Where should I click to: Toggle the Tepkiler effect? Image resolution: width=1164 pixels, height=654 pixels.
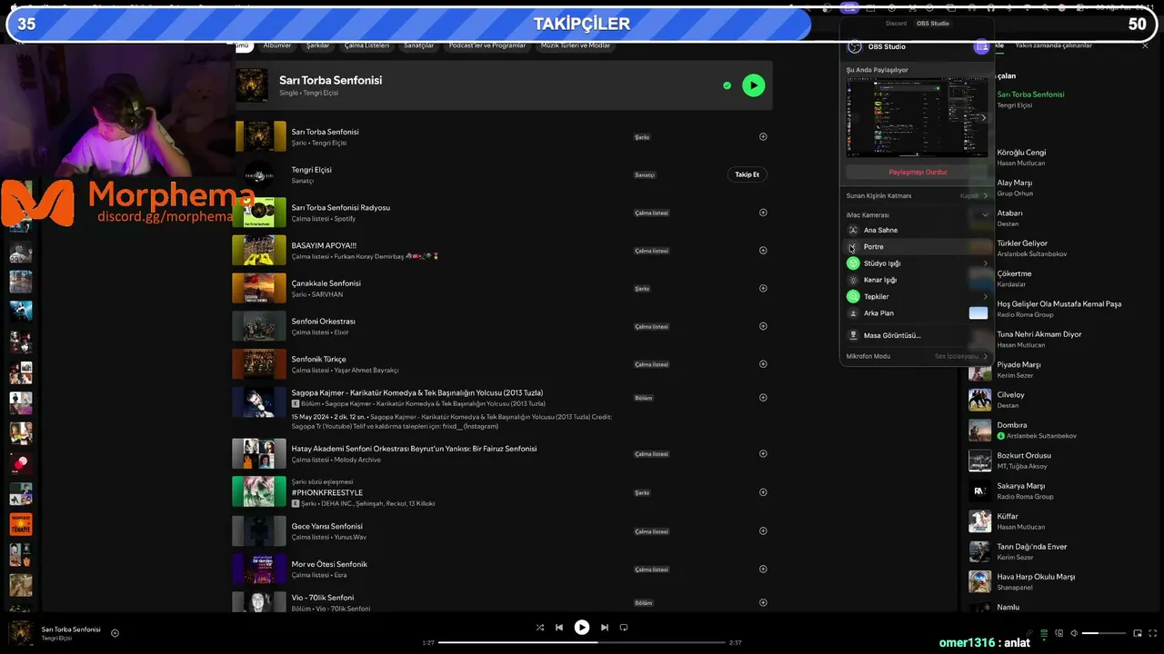click(x=853, y=296)
